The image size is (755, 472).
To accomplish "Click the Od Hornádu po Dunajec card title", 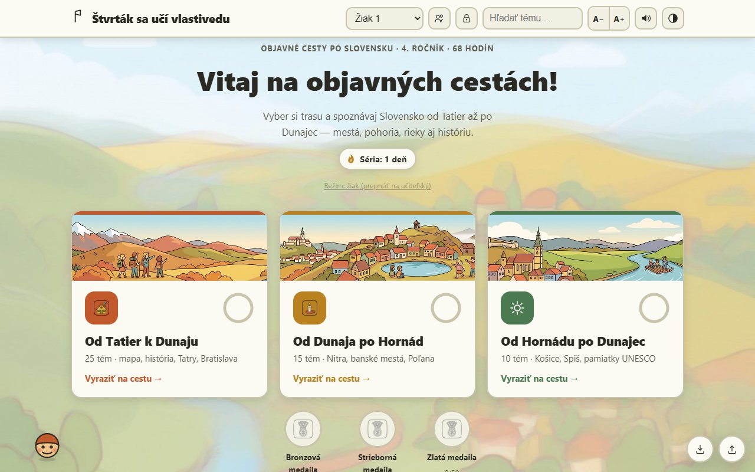I will [x=573, y=342].
